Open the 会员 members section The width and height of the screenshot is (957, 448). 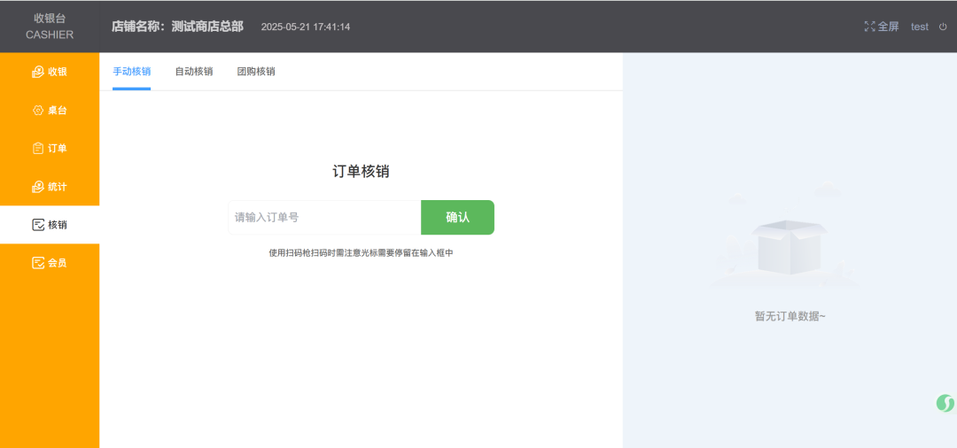coord(50,263)
